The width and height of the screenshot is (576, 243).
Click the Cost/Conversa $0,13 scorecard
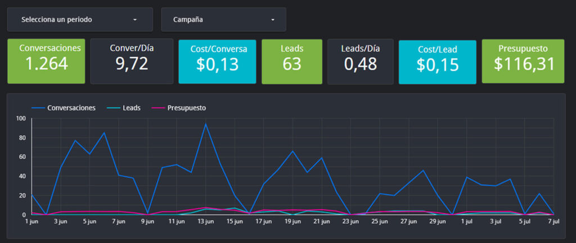click(217, 62)
